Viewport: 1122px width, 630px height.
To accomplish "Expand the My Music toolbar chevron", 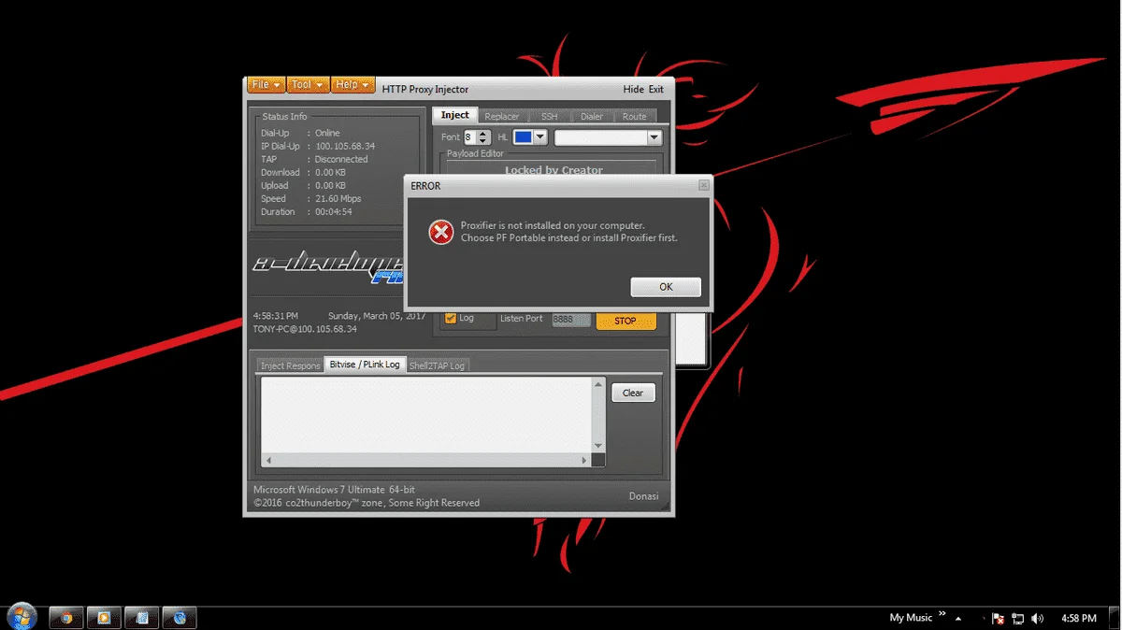I will tap(942, 613).
